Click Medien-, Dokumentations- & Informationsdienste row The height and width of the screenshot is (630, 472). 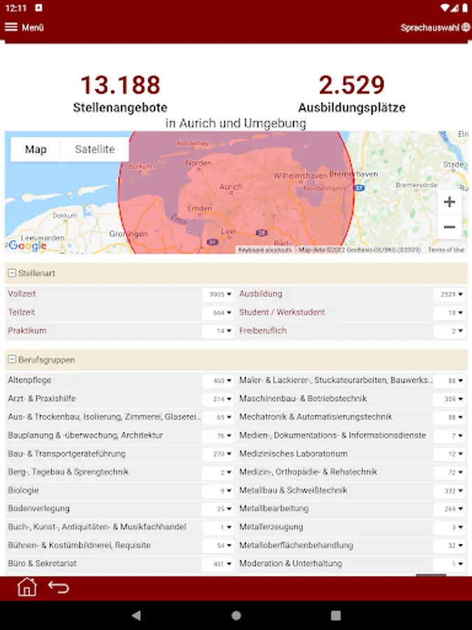click(x=333, y=435)
